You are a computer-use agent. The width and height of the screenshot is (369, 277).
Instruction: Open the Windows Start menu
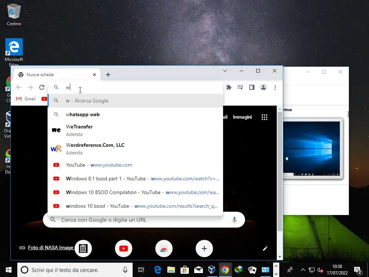9,270
